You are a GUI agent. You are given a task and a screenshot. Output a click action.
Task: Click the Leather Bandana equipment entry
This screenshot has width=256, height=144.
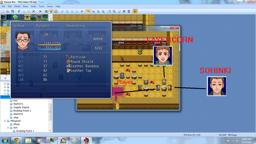(82, 66)
